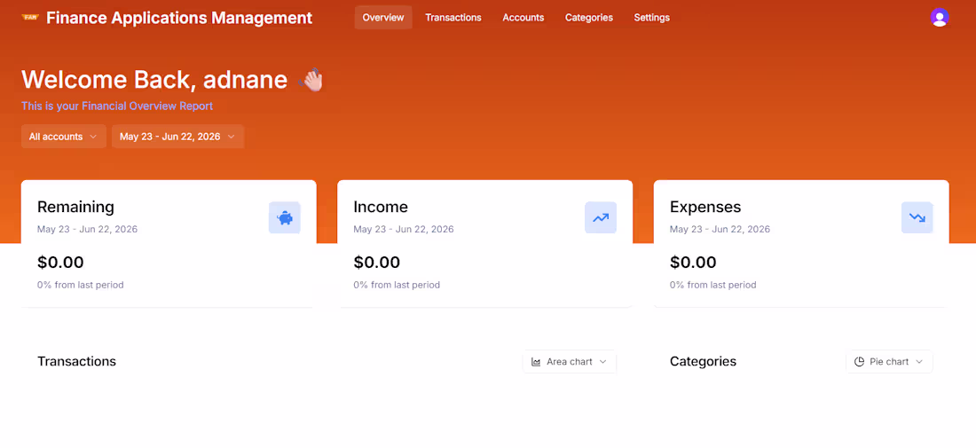Click the date range under Remaining title
The image size is (976, 448).
coord(87,229)
